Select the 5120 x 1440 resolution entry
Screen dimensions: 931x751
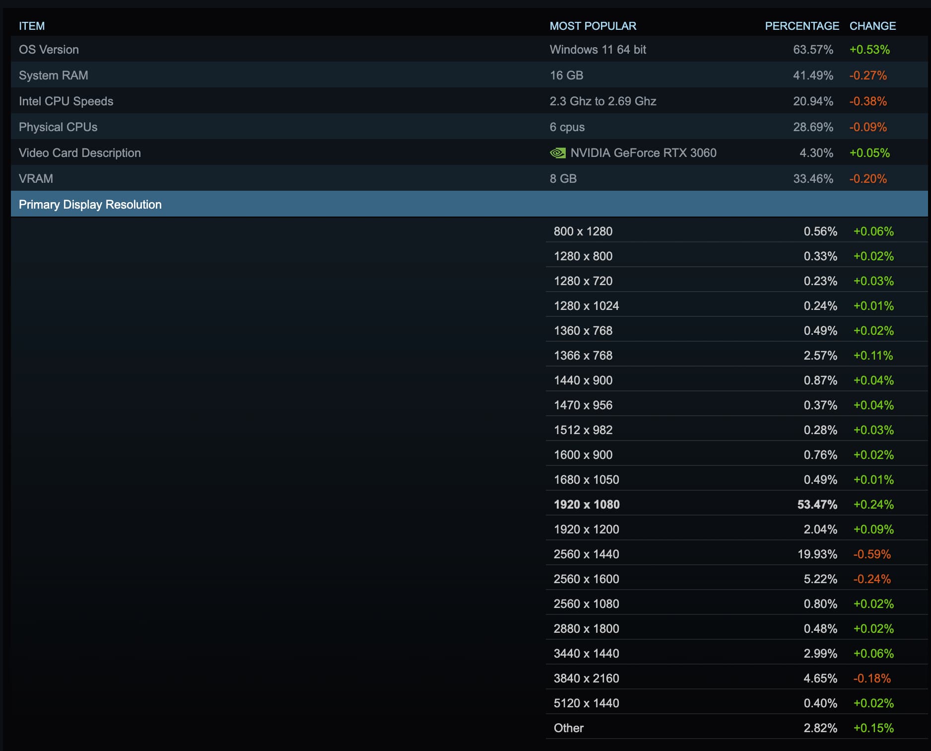click(586, 703)
